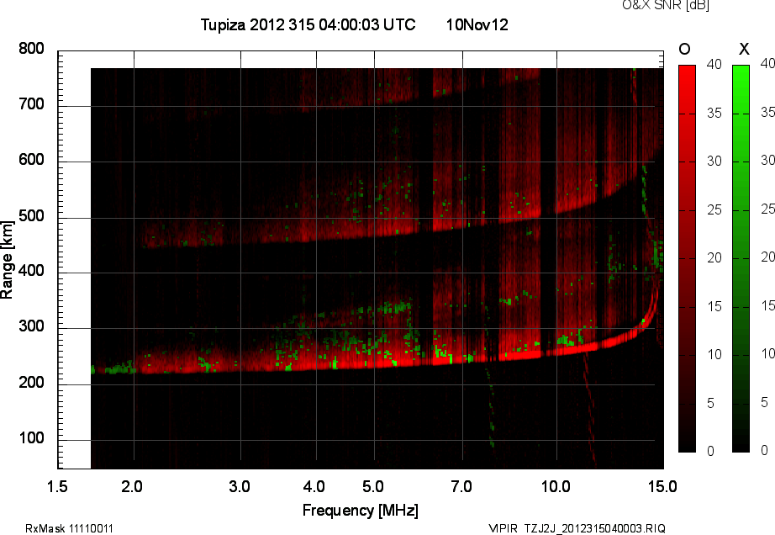The height and width of the screenshot is (535, 775).
Task: Click the 100 tick on the range axis
Action: tap(31, 438)
